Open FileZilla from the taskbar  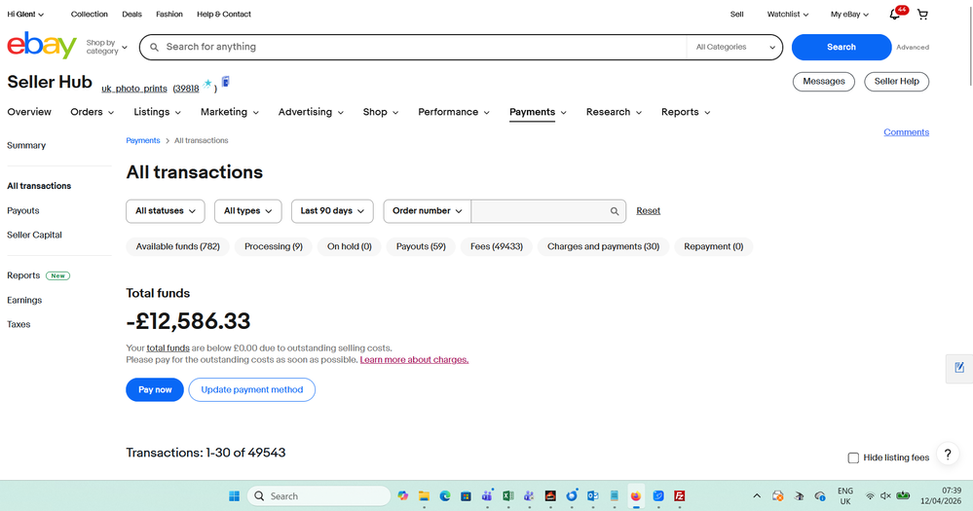point(680,496)
